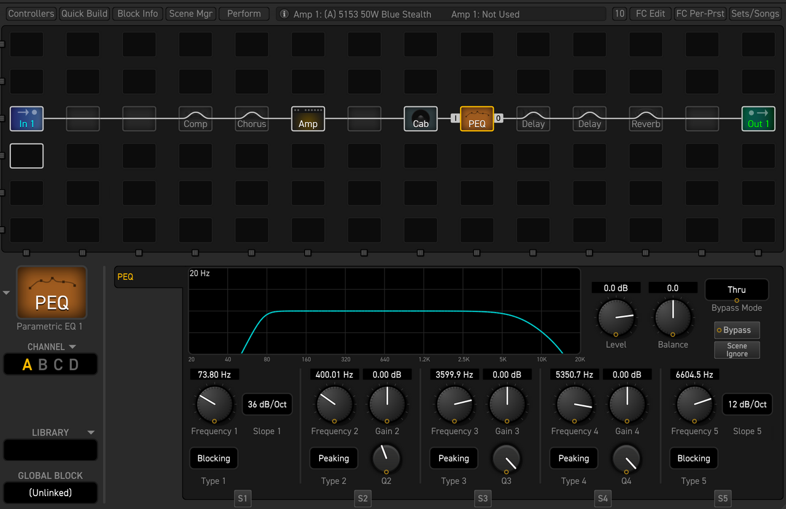786x509 pixels.
Task: Select the Cab block
Action: pos(421,119)
